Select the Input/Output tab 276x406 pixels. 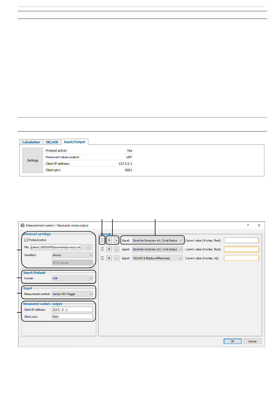(75, 142)
